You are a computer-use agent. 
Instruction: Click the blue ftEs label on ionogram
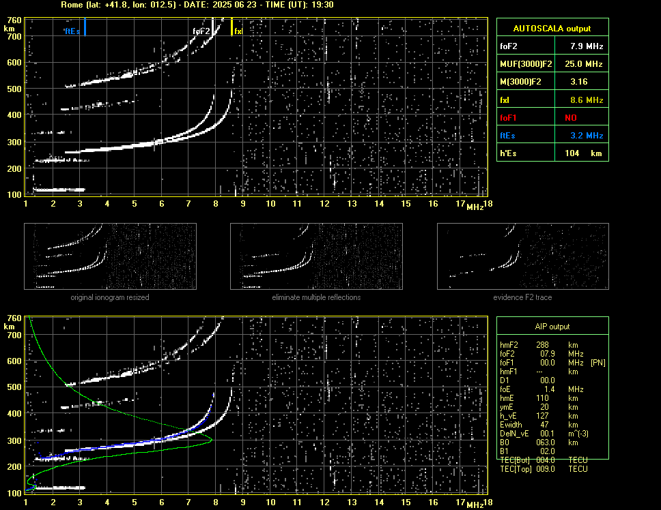click(72, 31)
